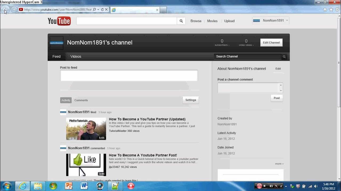Focus the YouTube search box

[x=127, y=21]
